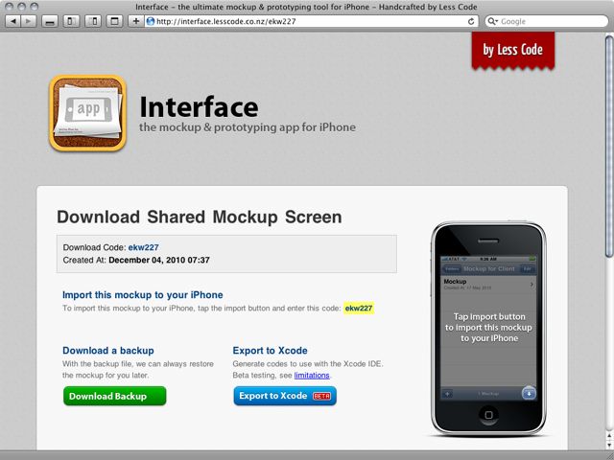This screenshot has width=614, height=460.
Task: Click the Download Shared Mockup Screen heading
Action: (200, 218)
